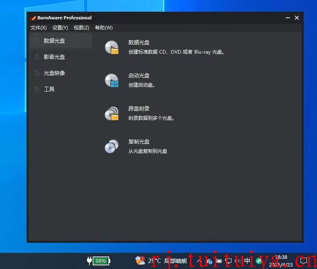Click description 创建启动盘
The width and height of the screenshot is (317, 269).
click(141, 85)
